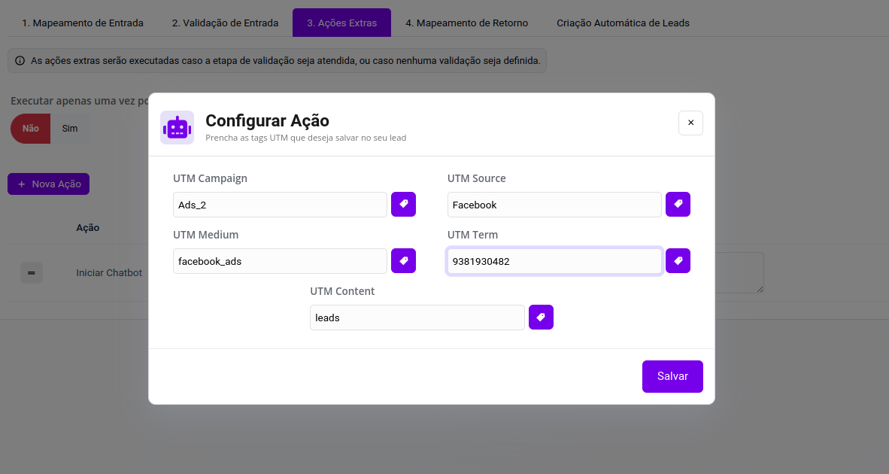Open Criação Automática de Leads tab
Image resolution: width=889 pixels, height=474 pixels.
pyautogui.click(x=623, y=23)
